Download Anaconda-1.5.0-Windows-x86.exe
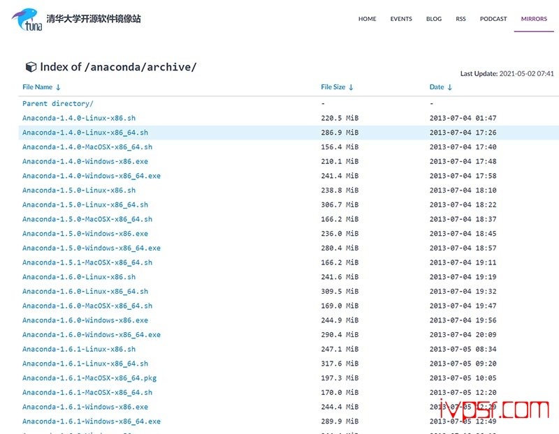This screenshot has height=434, width=559. pyautogui.click(x=85, y=234)
